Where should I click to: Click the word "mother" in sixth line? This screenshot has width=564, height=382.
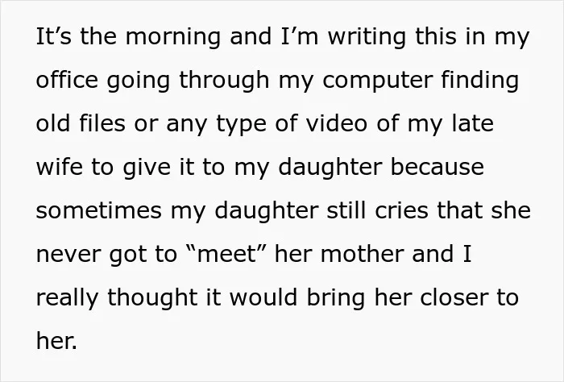[x=362, y=254]
